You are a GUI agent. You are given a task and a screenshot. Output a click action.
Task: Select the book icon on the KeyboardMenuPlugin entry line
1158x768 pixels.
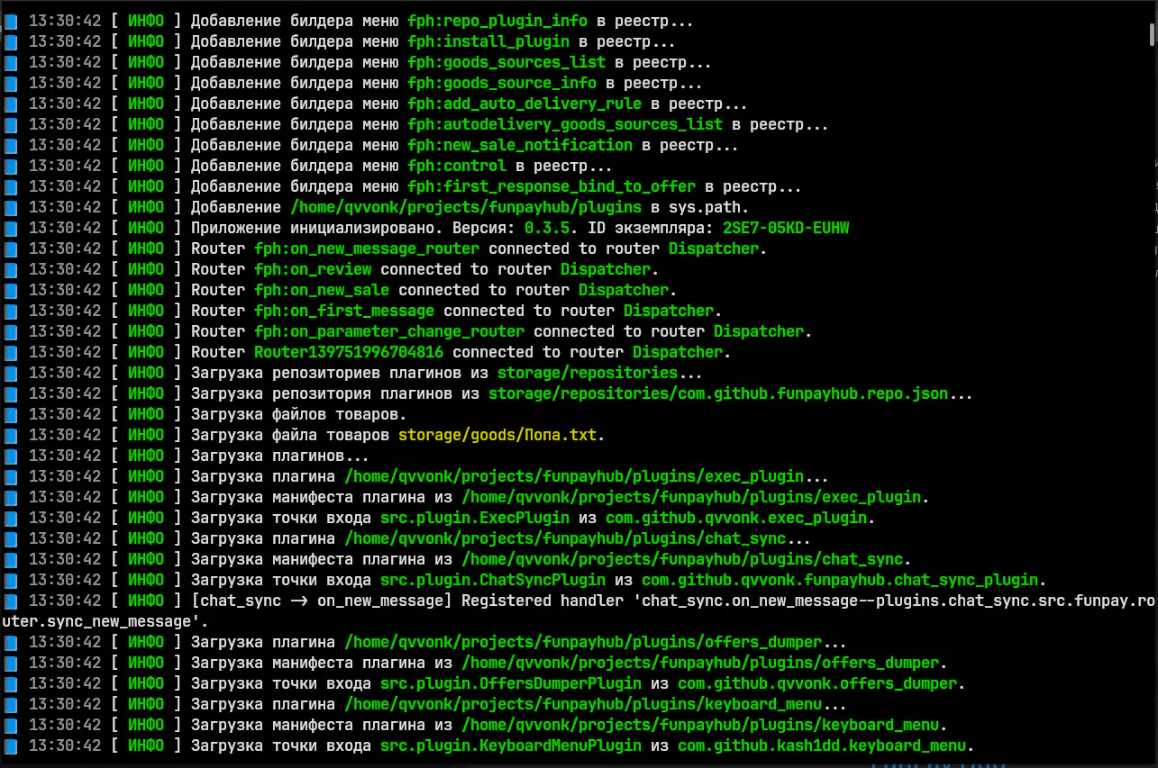click(11, 745)
